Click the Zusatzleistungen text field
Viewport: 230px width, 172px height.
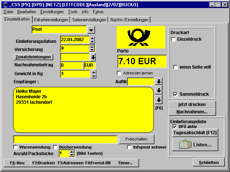click(75, 57)
